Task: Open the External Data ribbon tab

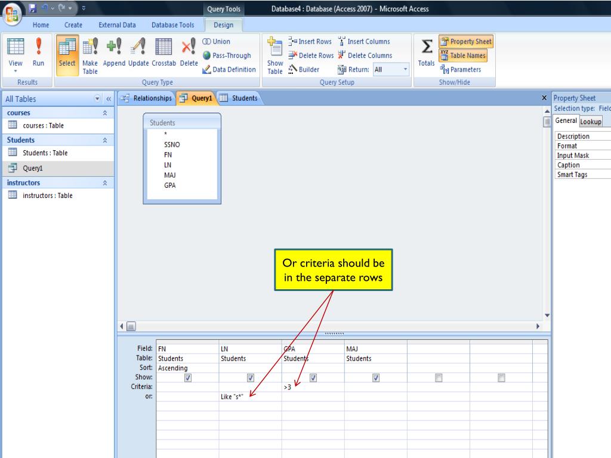Action: [118, 25]
